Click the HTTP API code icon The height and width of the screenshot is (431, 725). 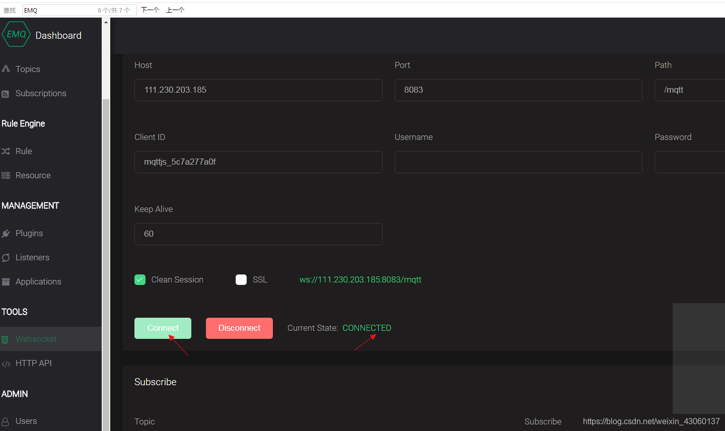pos(6,364)
